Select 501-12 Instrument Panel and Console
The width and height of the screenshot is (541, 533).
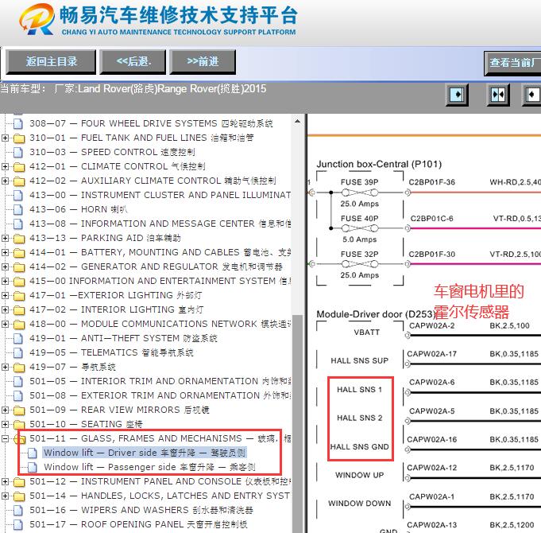(x=160, y=481)
